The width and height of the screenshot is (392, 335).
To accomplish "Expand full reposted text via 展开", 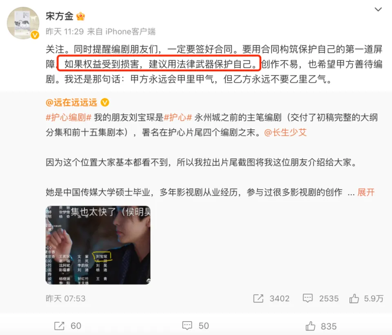I will tap(366, 192).
